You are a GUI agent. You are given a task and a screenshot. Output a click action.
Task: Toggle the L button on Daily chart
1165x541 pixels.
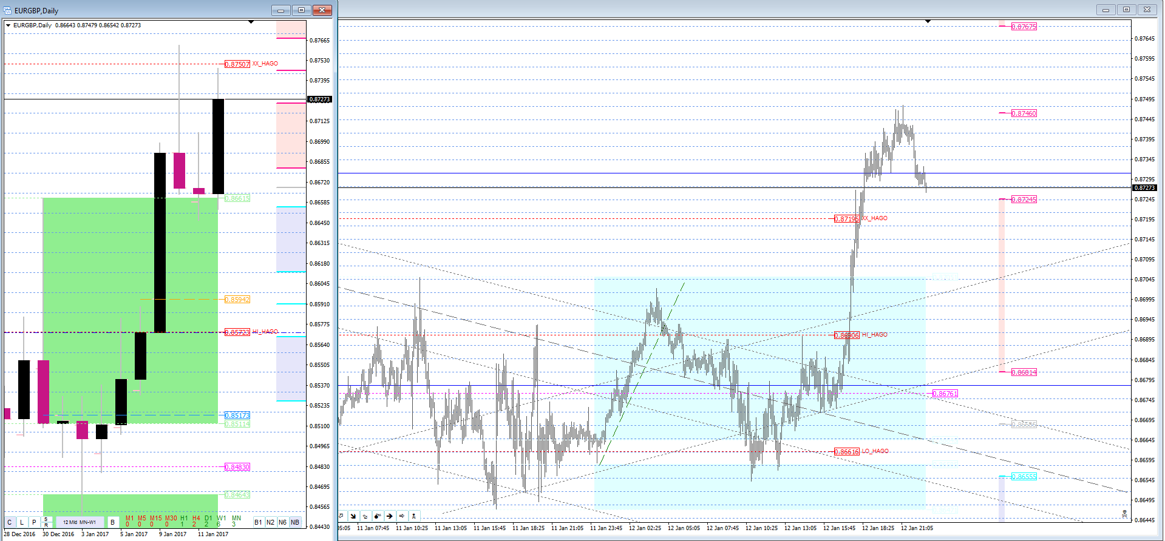coord(22,522)
